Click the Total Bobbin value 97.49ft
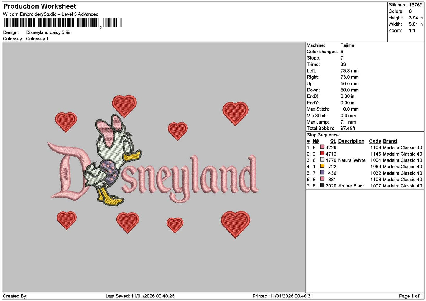This screenshot has width=426, height=301. (348, 128)
